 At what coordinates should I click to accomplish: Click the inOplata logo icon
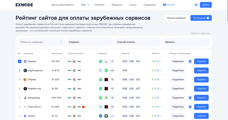25,79
